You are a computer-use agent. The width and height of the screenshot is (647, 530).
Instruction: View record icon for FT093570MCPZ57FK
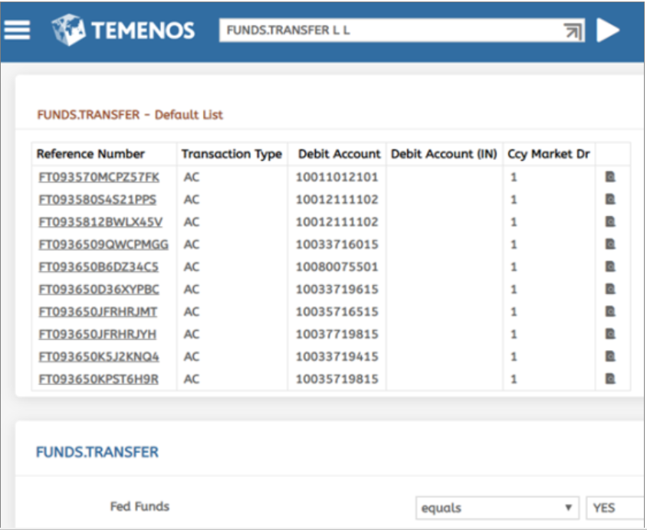tap(610, 177)
